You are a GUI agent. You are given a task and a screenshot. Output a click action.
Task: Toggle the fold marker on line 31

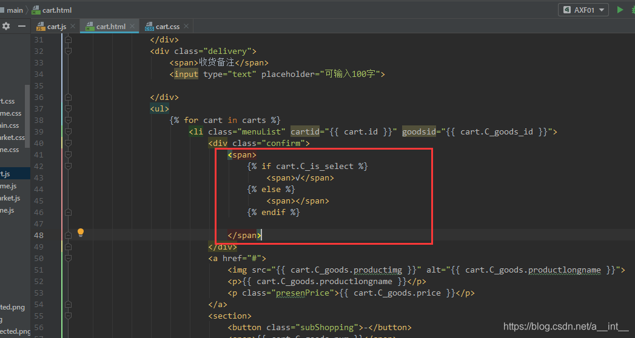(68, 39)
